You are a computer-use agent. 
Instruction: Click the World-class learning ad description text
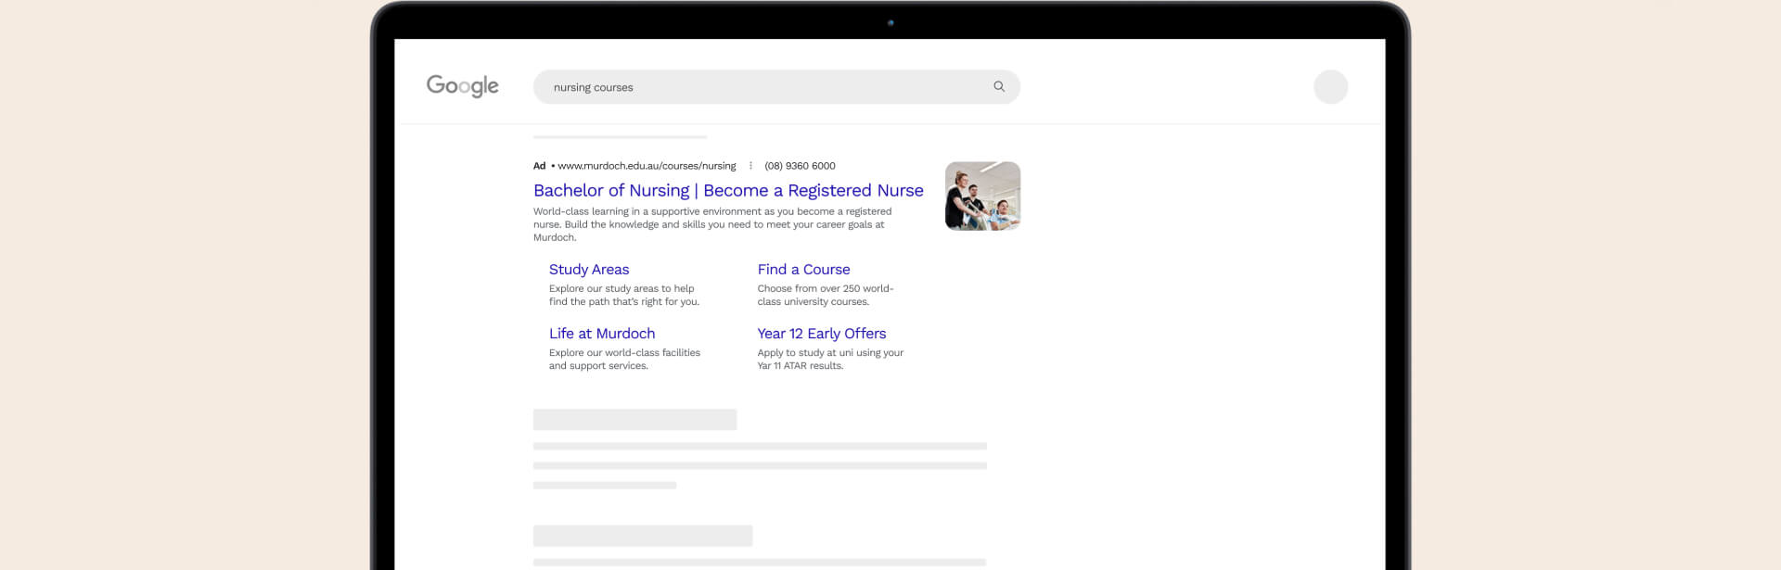point(711,224)
